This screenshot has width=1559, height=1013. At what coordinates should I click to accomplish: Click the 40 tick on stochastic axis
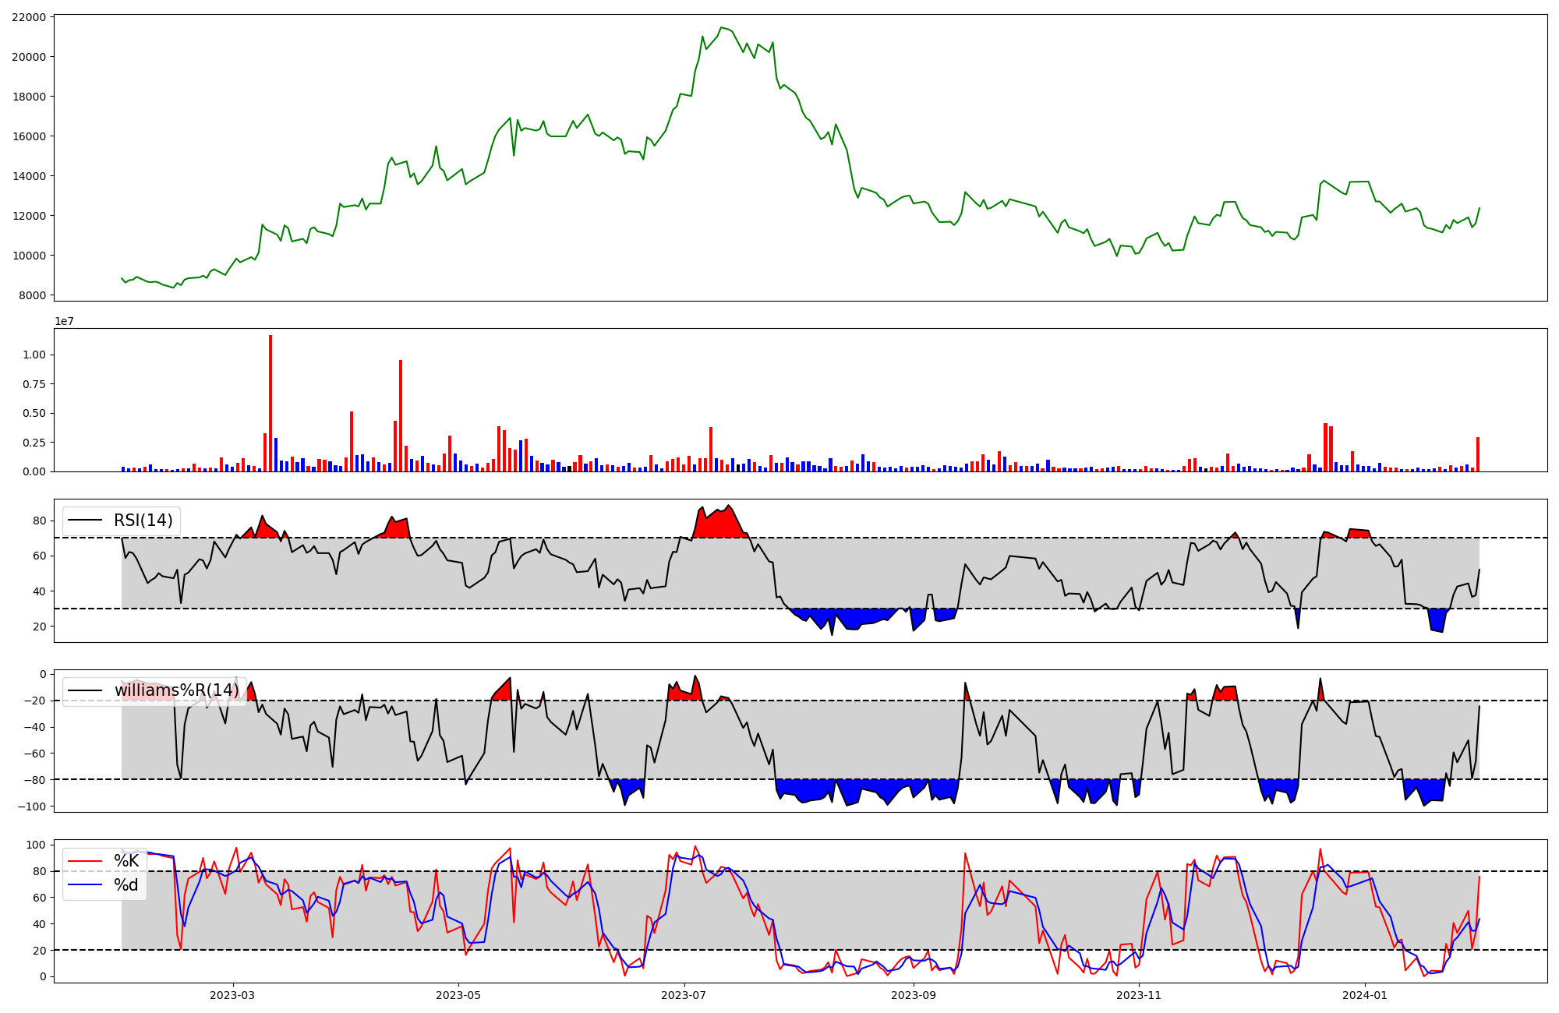click(39, 923)
